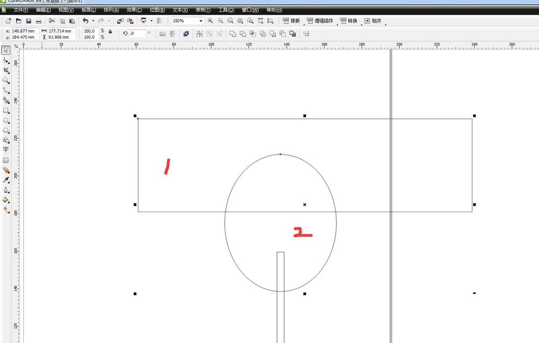Open the 文件(F) menu
Image resolution: width=539 pixels, height=343 pixels.
click(x=20, y=10)
